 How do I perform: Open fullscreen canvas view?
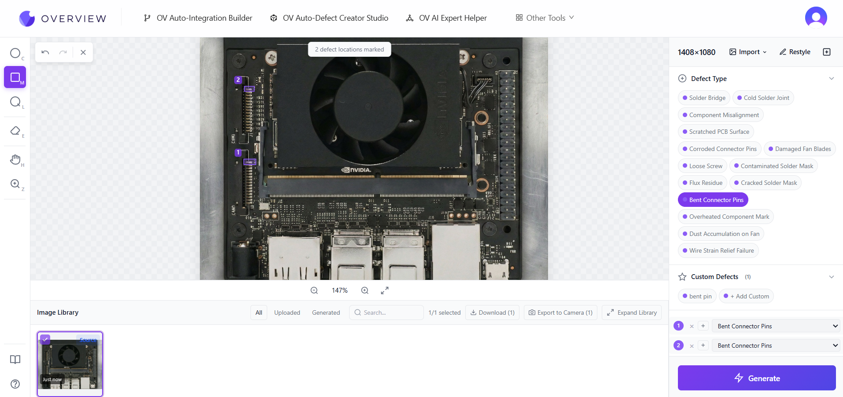(x=384, y=290)
